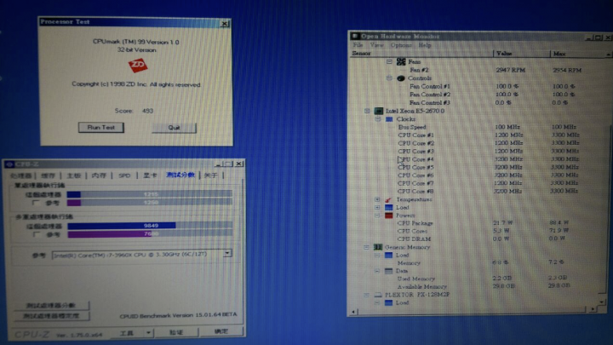Click the Load icon under Generic Memory
Viewport: 613px width, 345px height.
[x=388, y=256]
